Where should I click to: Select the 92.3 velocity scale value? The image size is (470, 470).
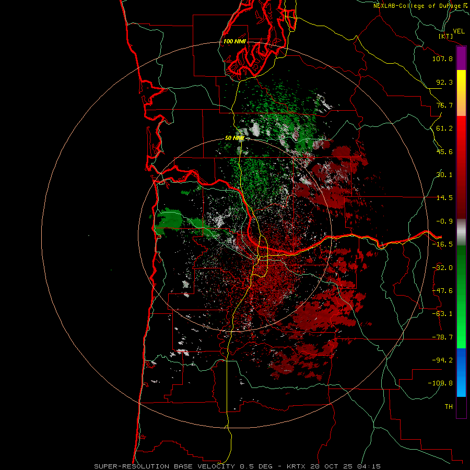[444, 82]
